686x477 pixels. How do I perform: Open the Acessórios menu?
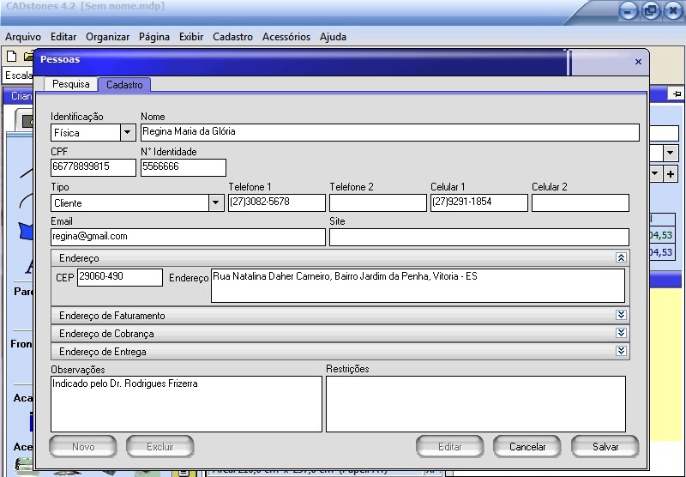(x=286, y=37)
